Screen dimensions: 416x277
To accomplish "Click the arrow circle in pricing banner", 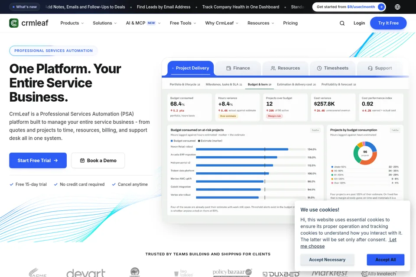I will 381,7.
